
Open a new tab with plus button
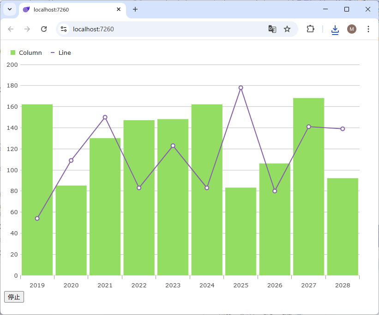135,9
